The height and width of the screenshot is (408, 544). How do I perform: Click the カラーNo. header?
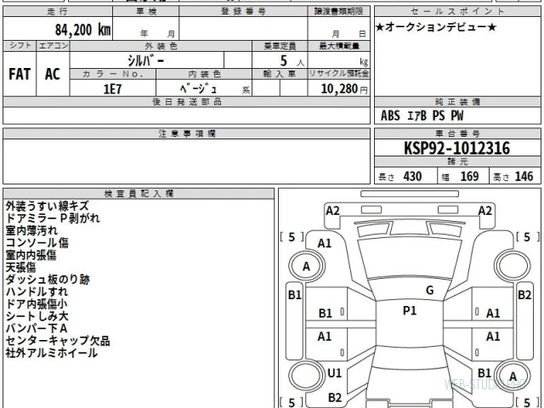(x=113, y=74)
